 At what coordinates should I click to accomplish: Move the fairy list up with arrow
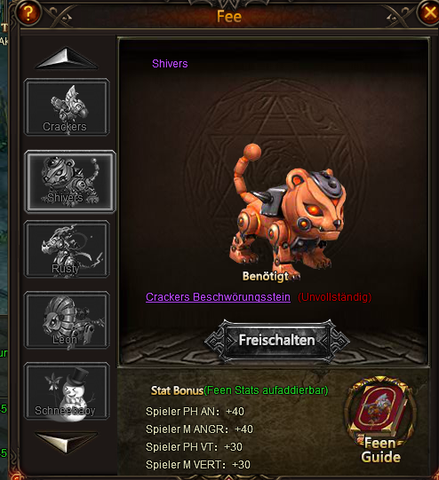coord(67,59)
